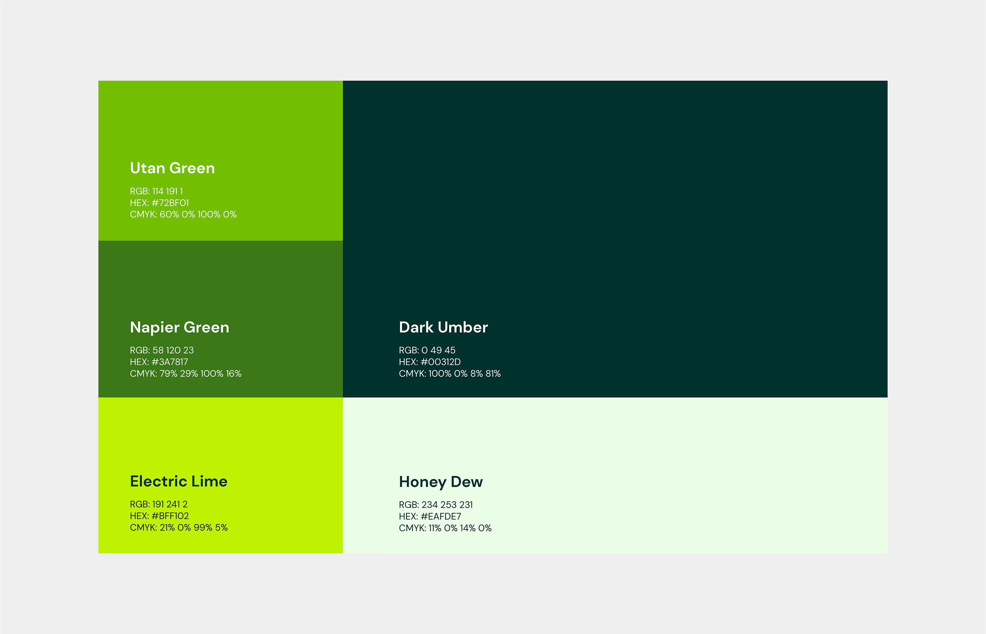Click the hex value #EAFDE7
This screenshot has width=986, height=634.
click(x=441, y=516)
